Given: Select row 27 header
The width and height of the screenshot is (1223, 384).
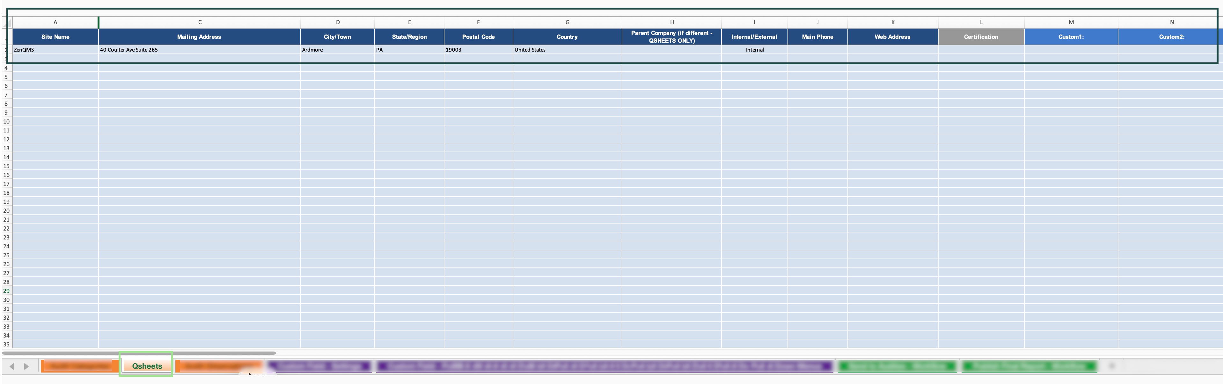Looking at the screenshot, I should [x=6, y=273].
